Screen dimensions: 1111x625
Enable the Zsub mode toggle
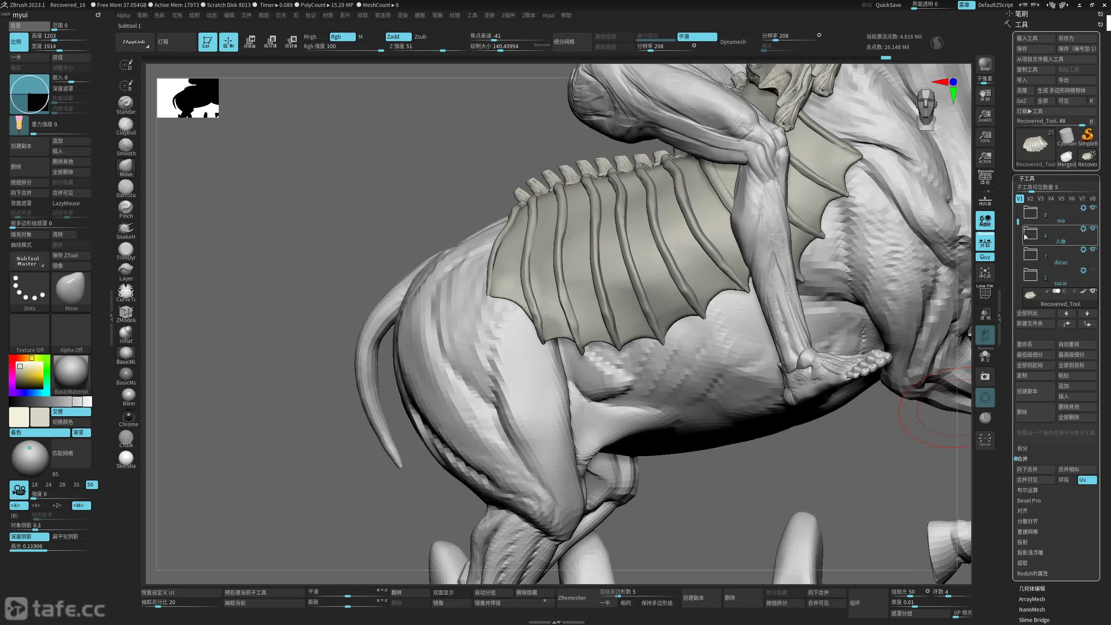[x=420, y=36]
